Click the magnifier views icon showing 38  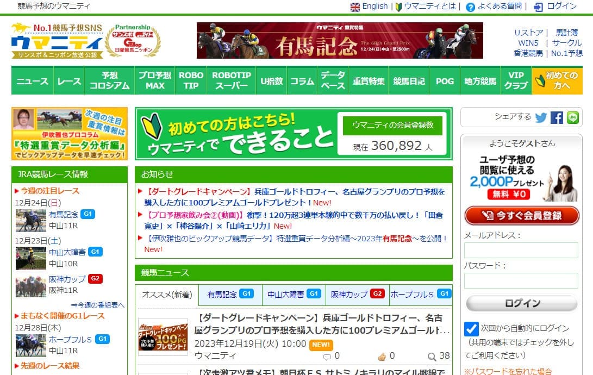point(432,357)
